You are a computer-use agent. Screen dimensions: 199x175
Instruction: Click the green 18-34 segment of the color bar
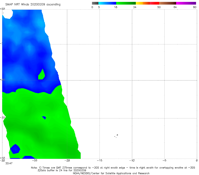(126, 3)
